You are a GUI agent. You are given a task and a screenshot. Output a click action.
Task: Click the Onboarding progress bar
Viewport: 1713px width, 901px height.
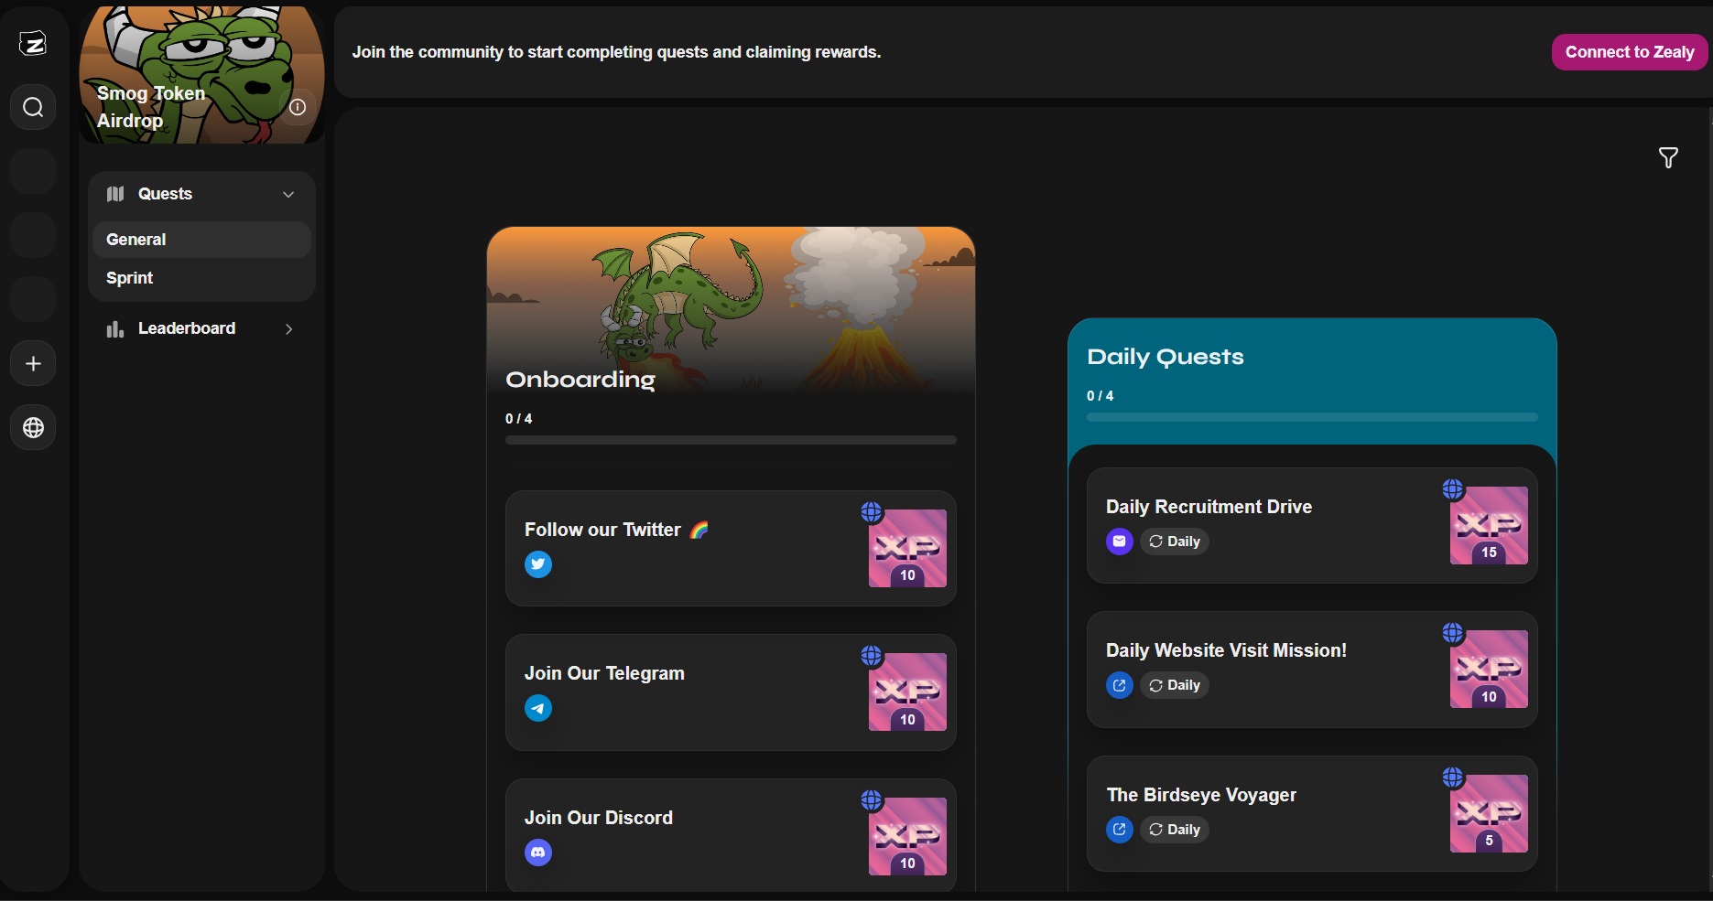pyautogui.click(x=731, y=440)
